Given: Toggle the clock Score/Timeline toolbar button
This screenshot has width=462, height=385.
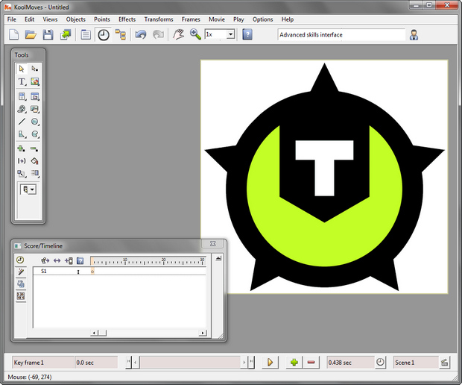Looking at the screenshot, I should (x=104, y=35).
